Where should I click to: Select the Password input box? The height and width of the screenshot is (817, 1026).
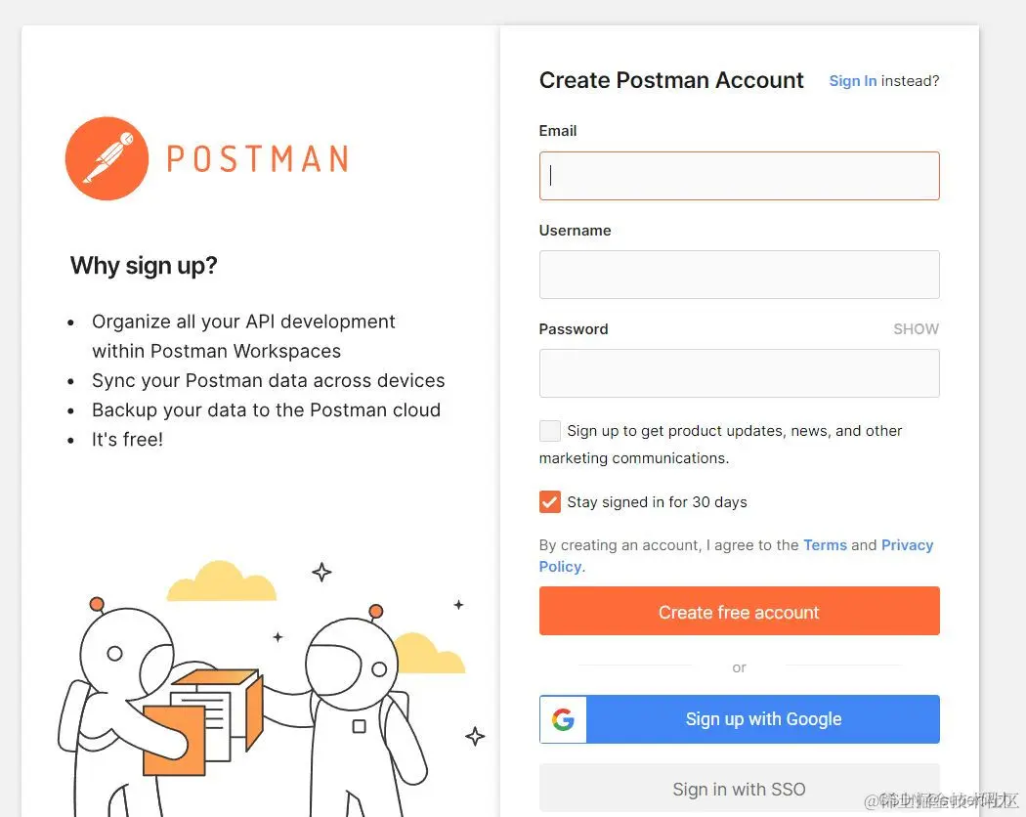(x=740, y=373)
